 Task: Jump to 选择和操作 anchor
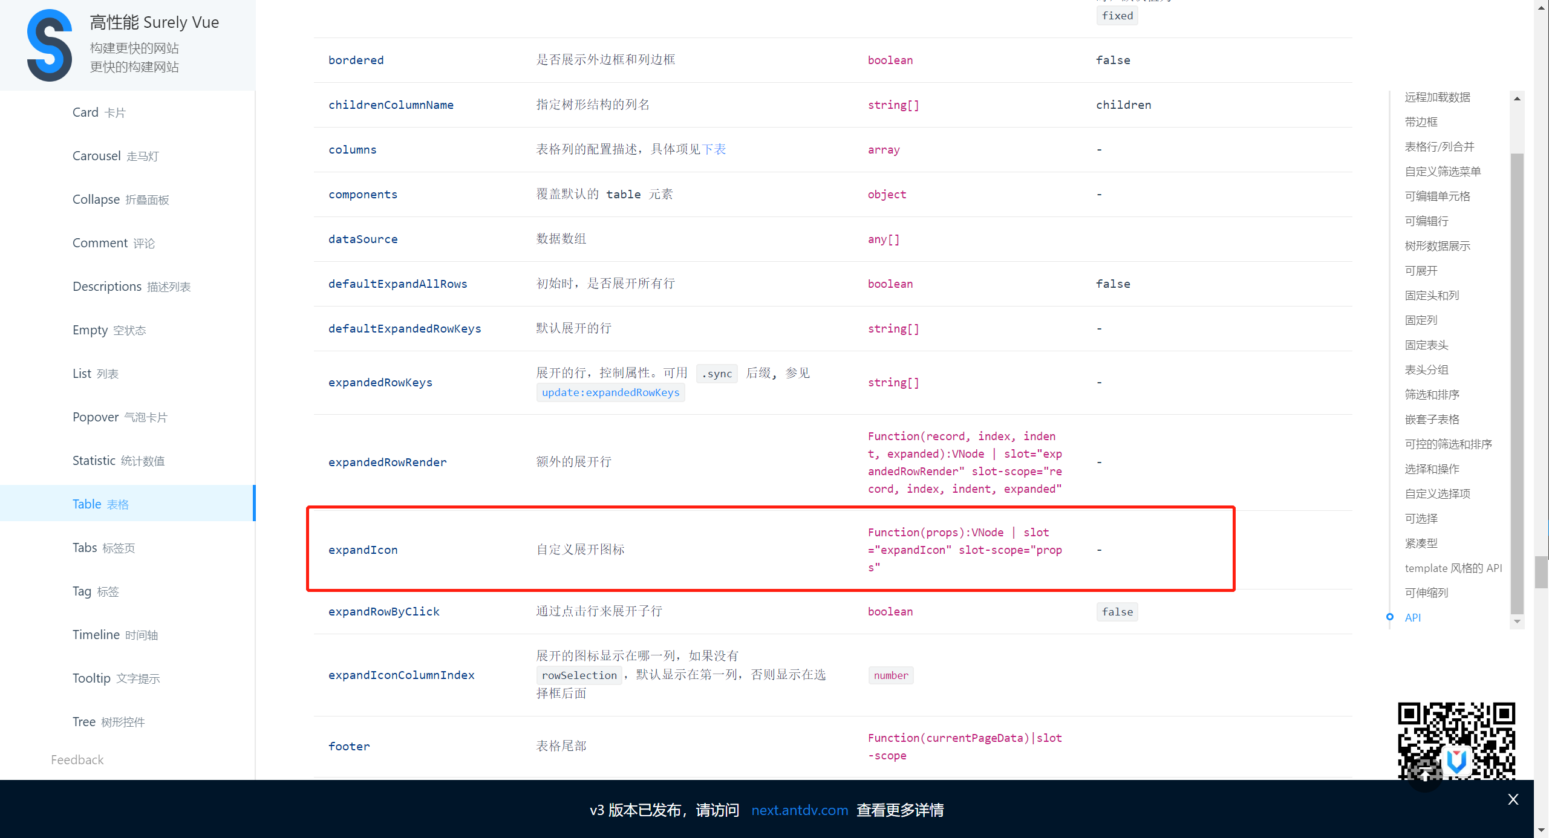click(1432, 469)
